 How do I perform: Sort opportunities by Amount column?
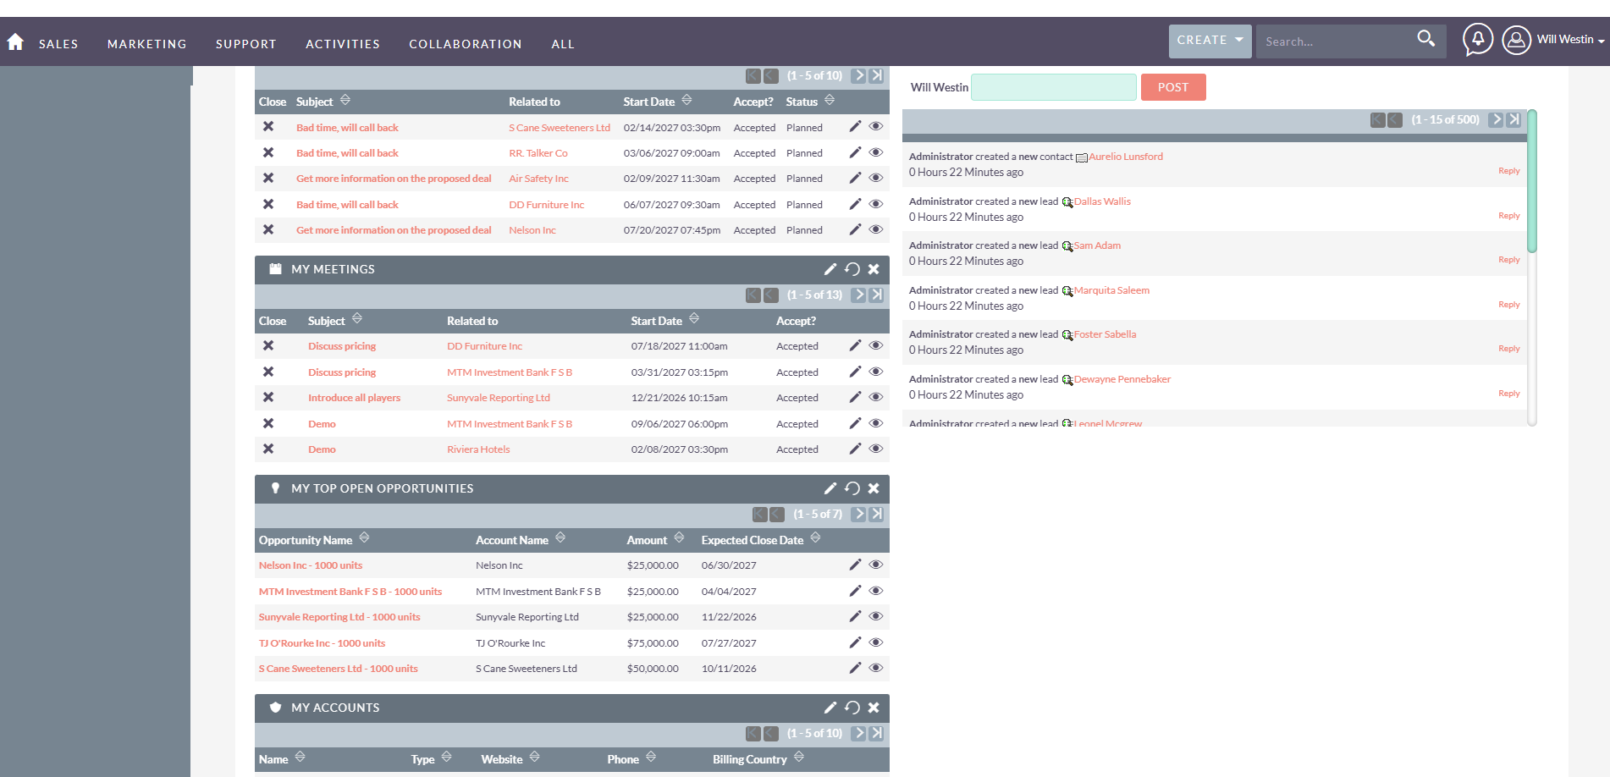click(679, 538)
